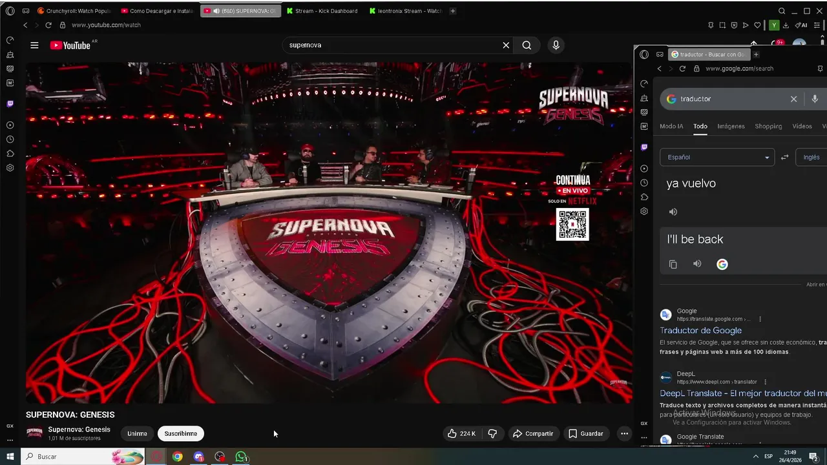Add page to bookmarks with heart icon
Viewport: 827px width, 465px height.
pyautogui.click(x=757, y=25)
